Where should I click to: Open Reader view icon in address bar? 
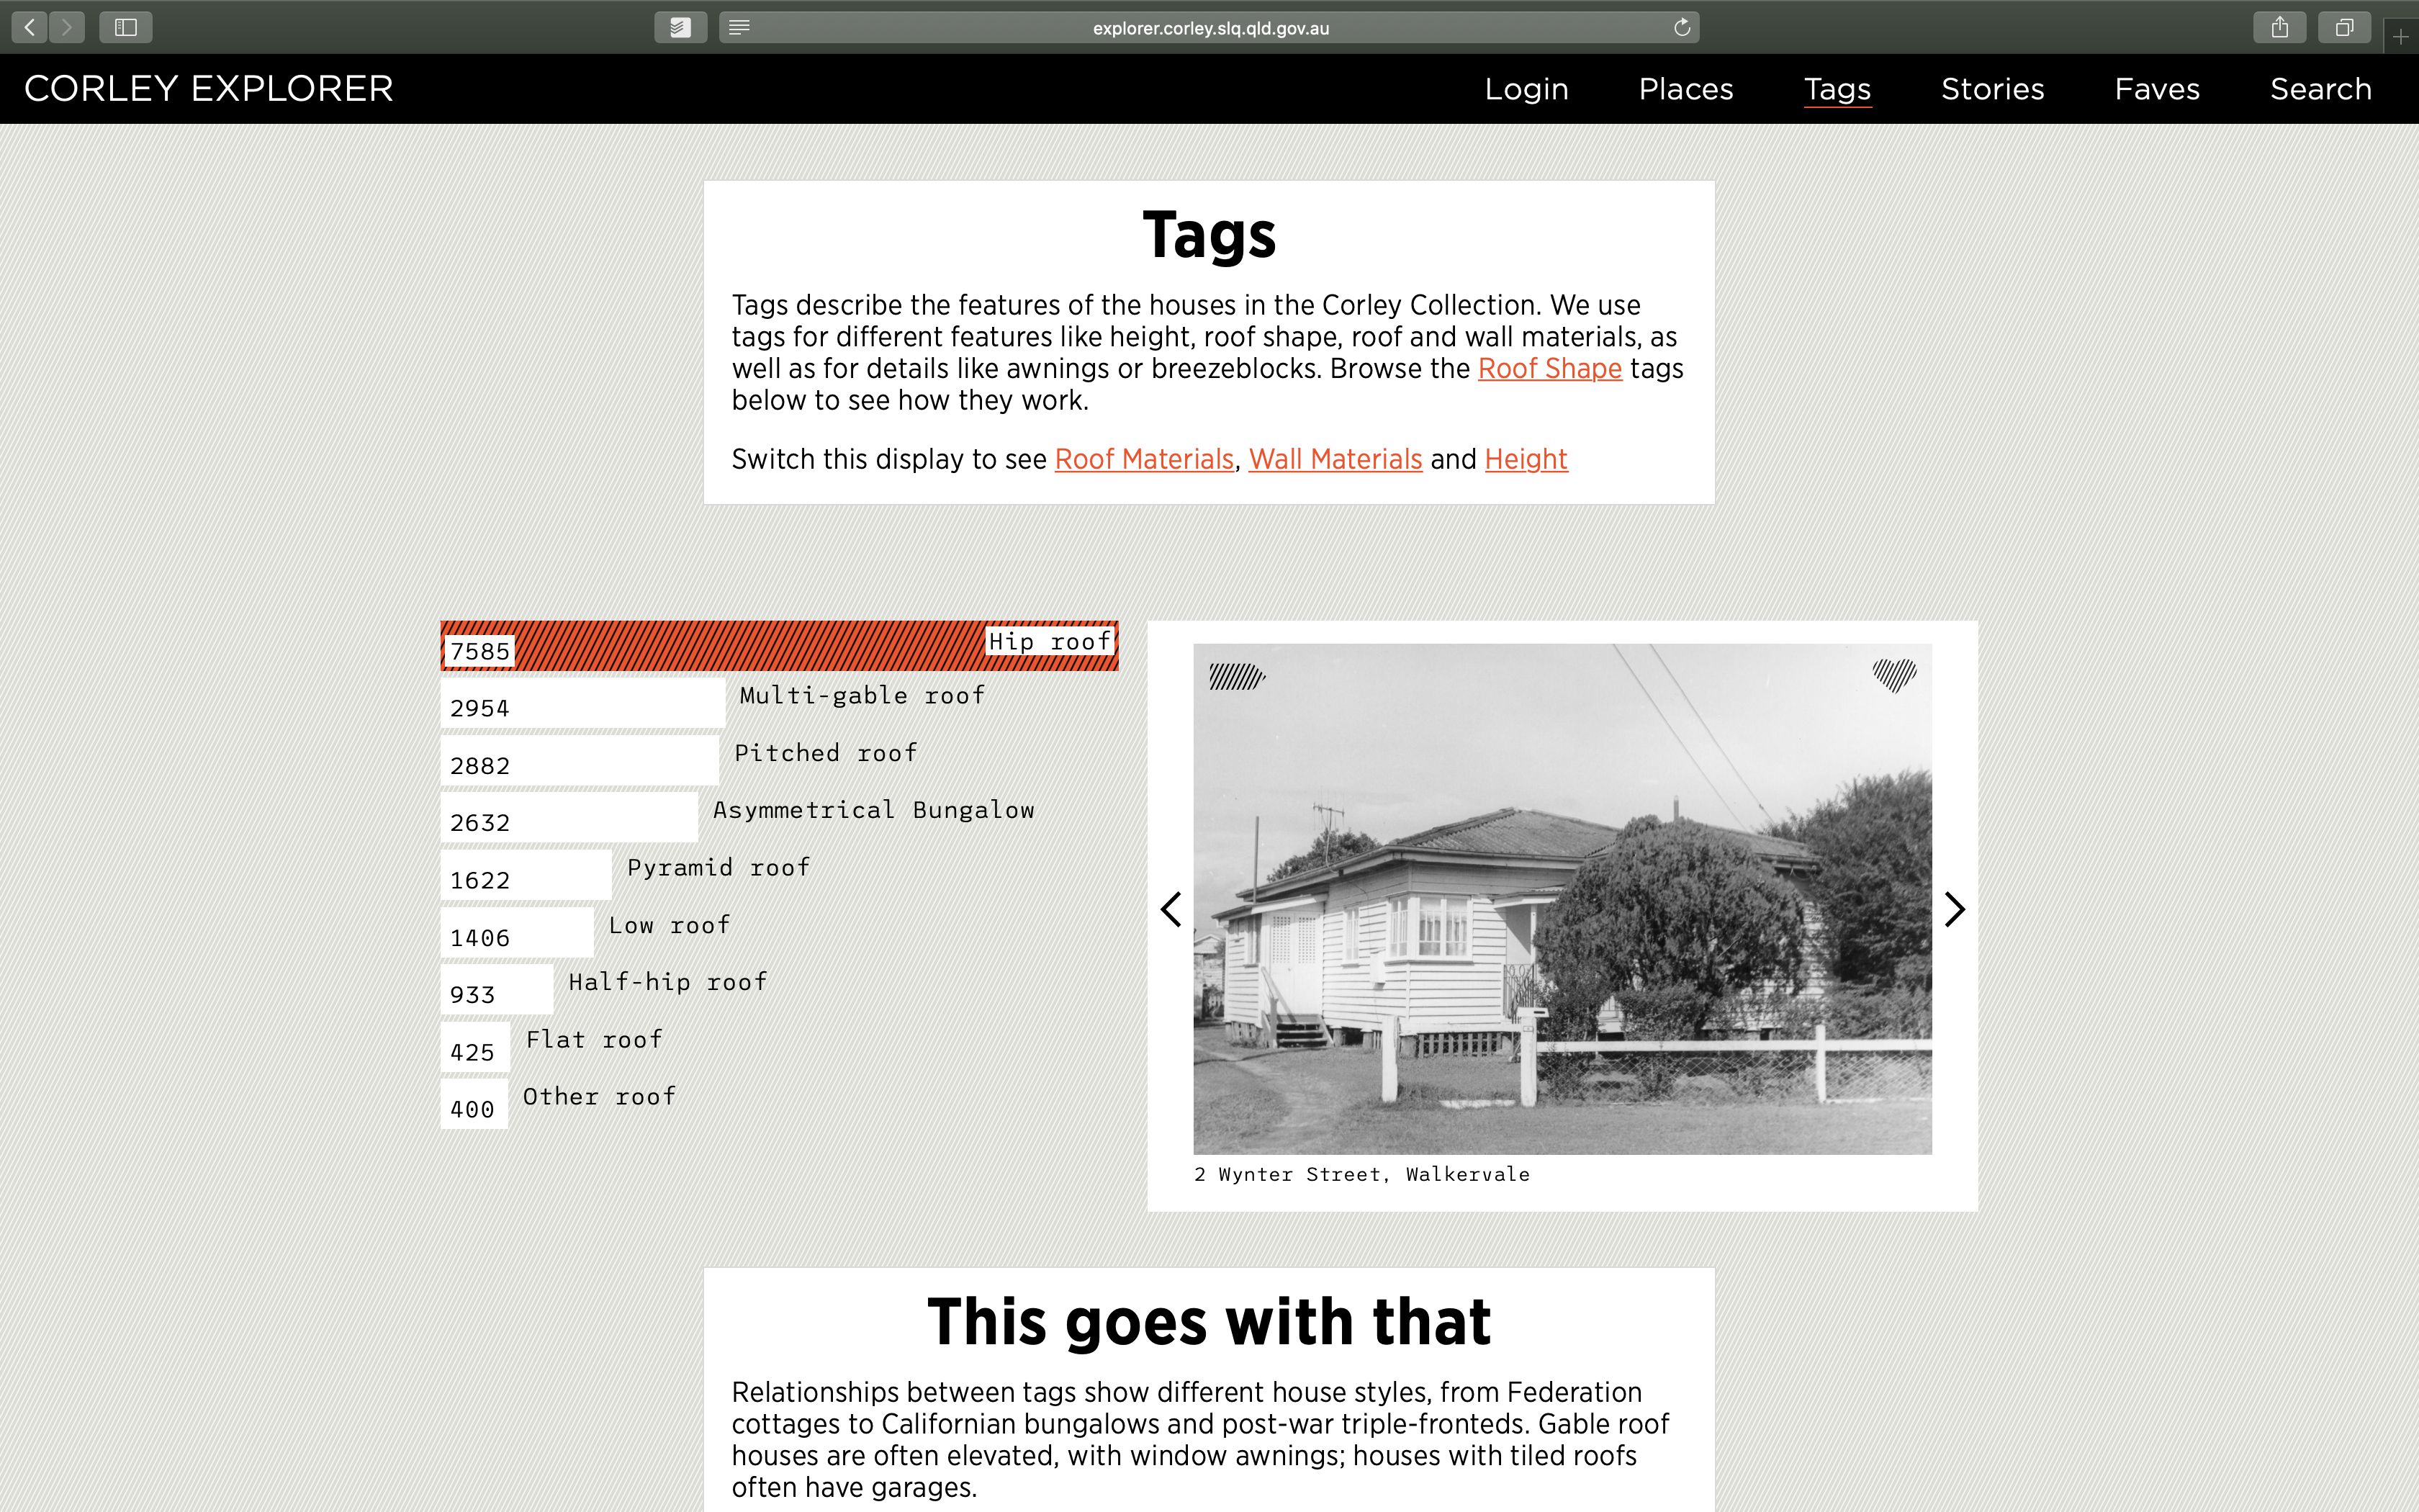(x=739, y=27)
